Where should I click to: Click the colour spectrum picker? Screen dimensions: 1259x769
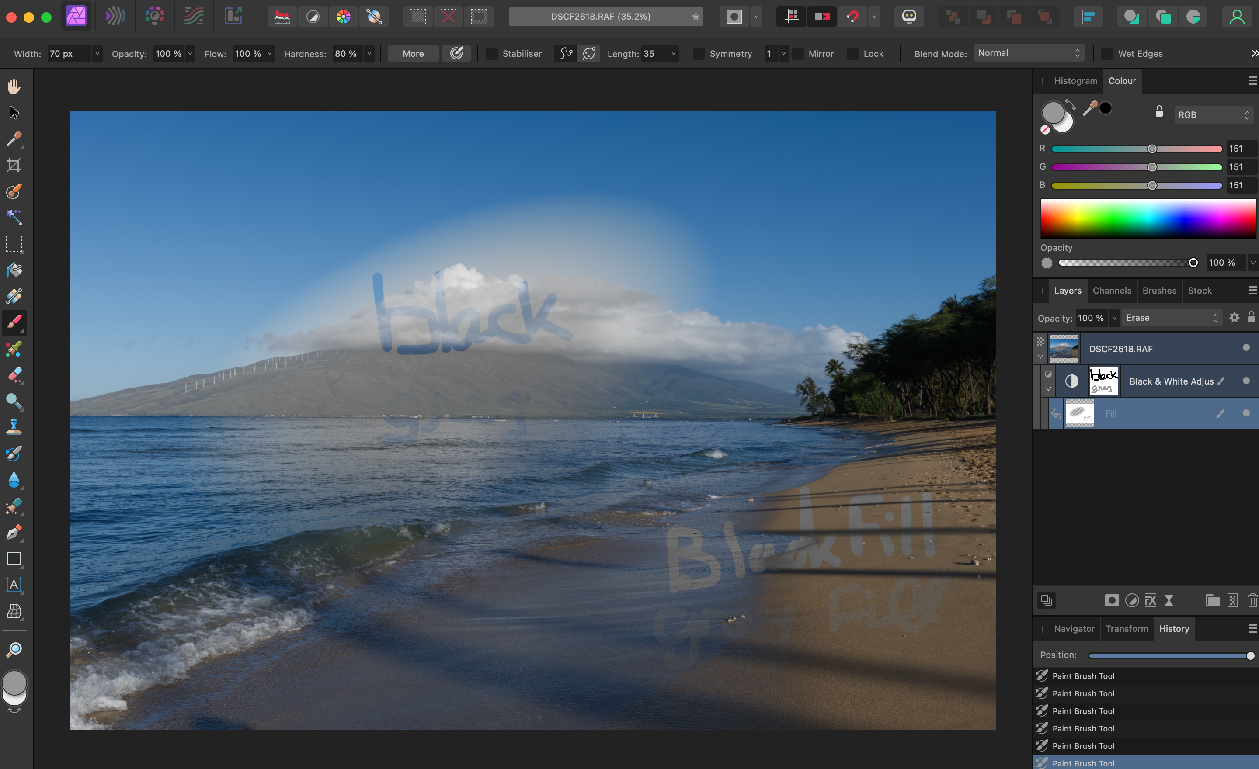click(x=1148, y=218)
